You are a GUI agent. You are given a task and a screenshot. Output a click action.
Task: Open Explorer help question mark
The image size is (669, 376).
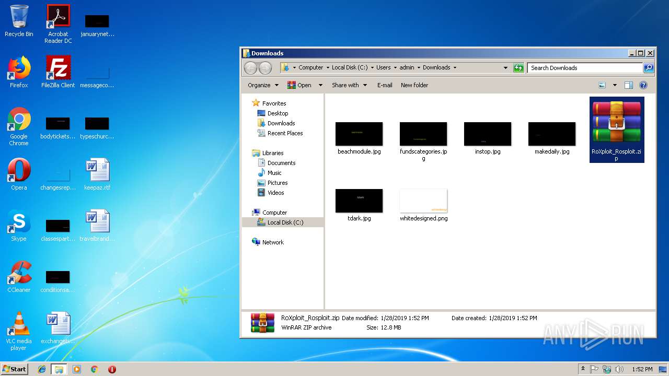643,85
